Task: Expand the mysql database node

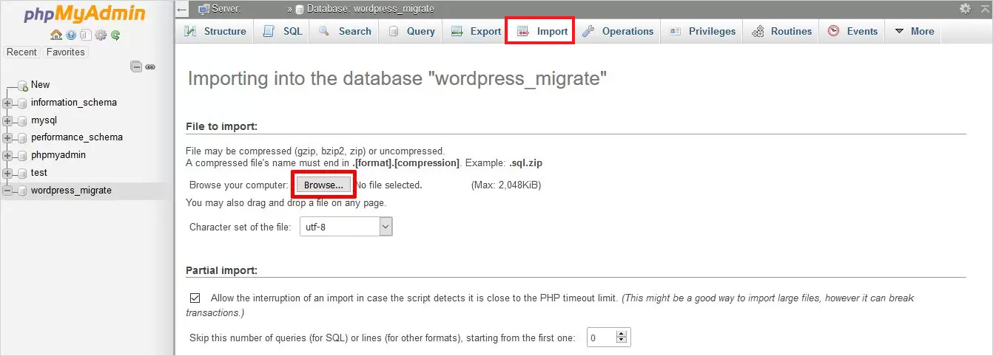Action: click(x=7, y=120)
